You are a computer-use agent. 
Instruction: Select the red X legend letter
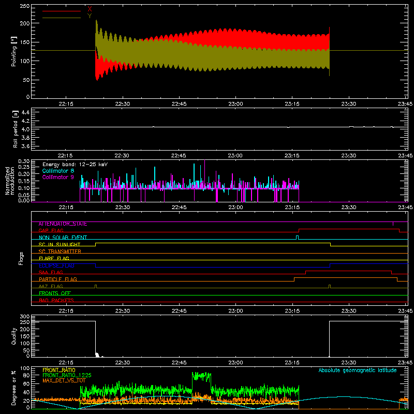point(90,9)
